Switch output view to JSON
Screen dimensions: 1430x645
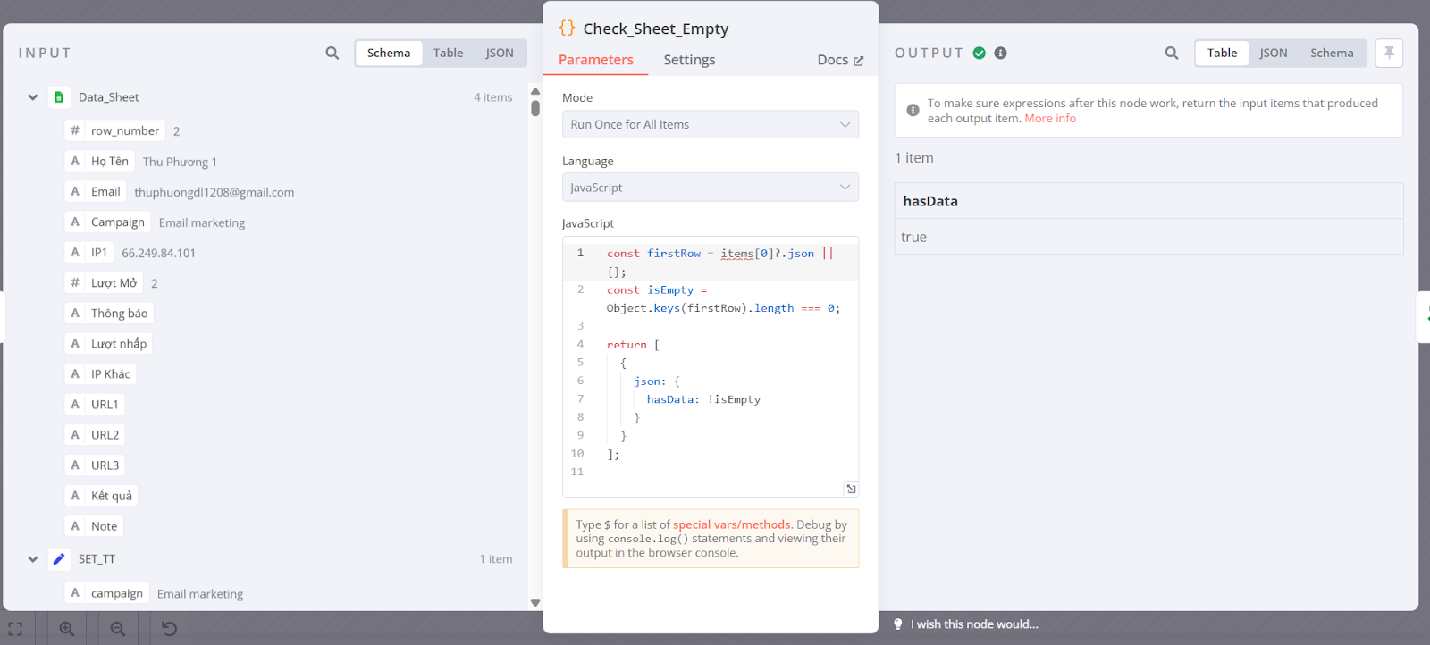(x=1274, y=53)
